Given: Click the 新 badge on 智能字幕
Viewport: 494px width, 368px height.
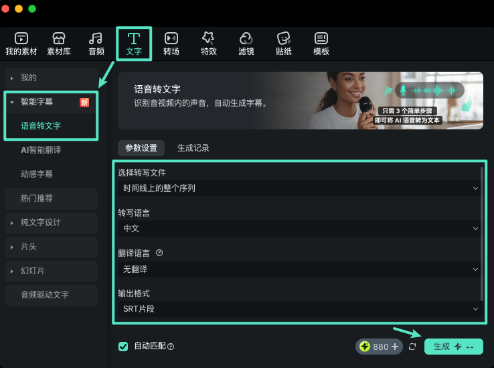Looking at the screenshot, I should pyautogui.click(x=84, y=103).
